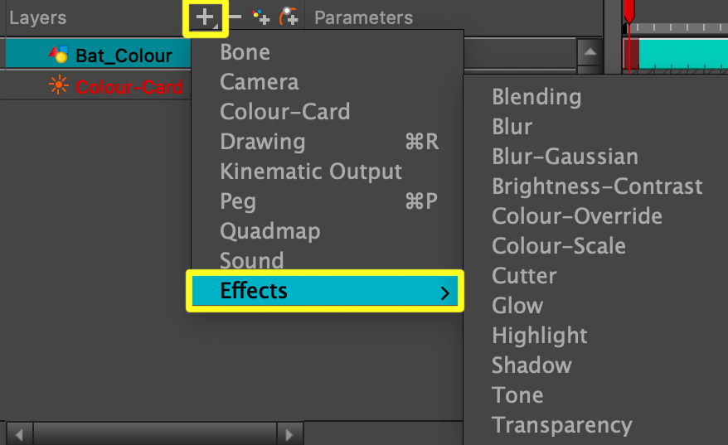728x445 pixels.
Task: Click the Add Peg icon
Action: pyautogui.click(x=289, y=17)
